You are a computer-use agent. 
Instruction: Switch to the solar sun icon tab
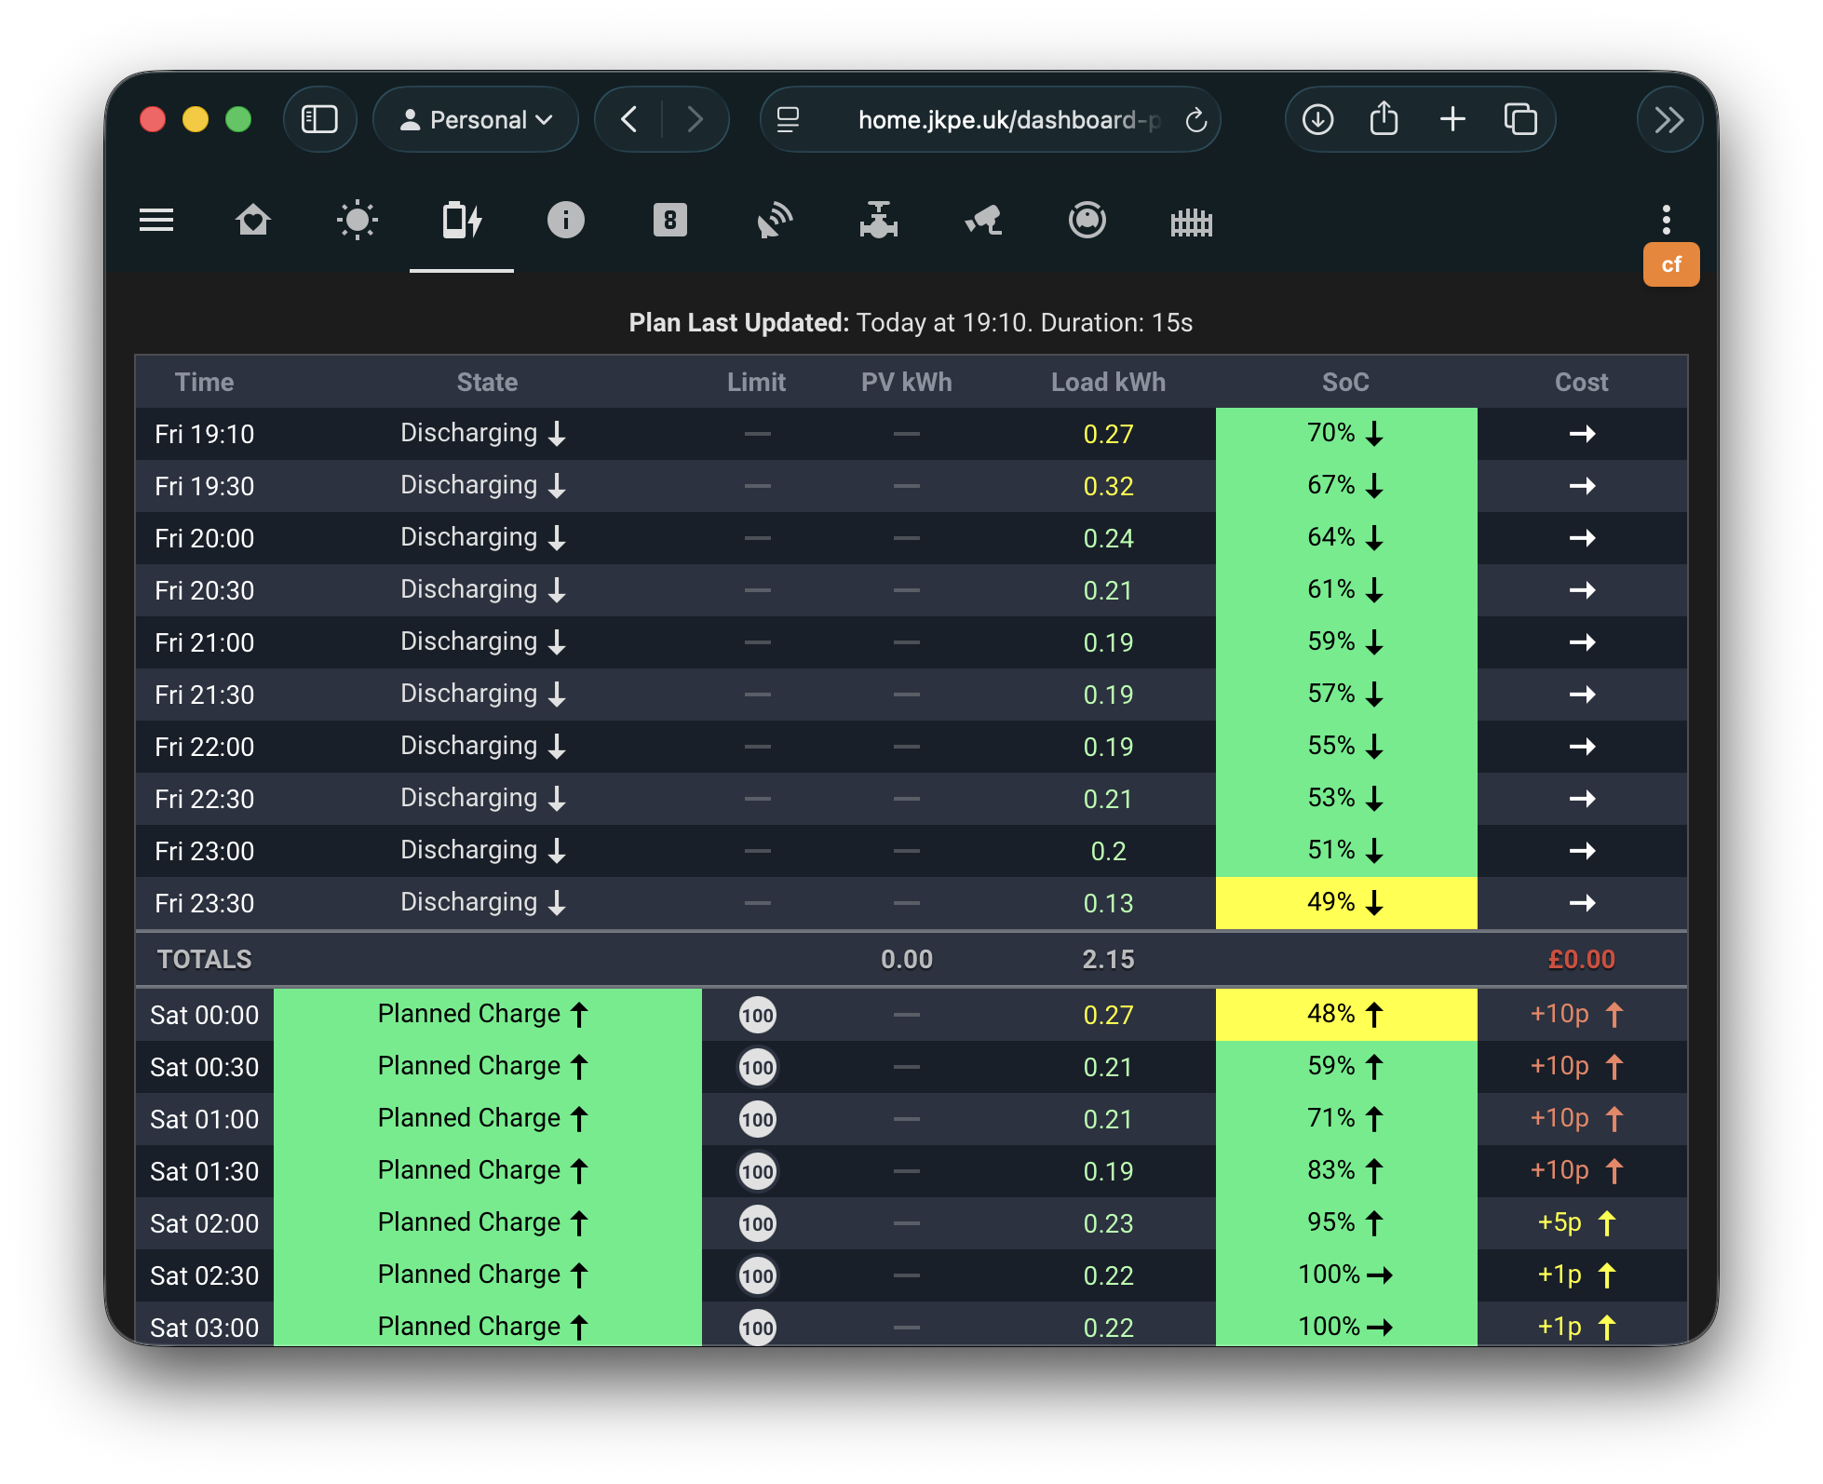357,222
